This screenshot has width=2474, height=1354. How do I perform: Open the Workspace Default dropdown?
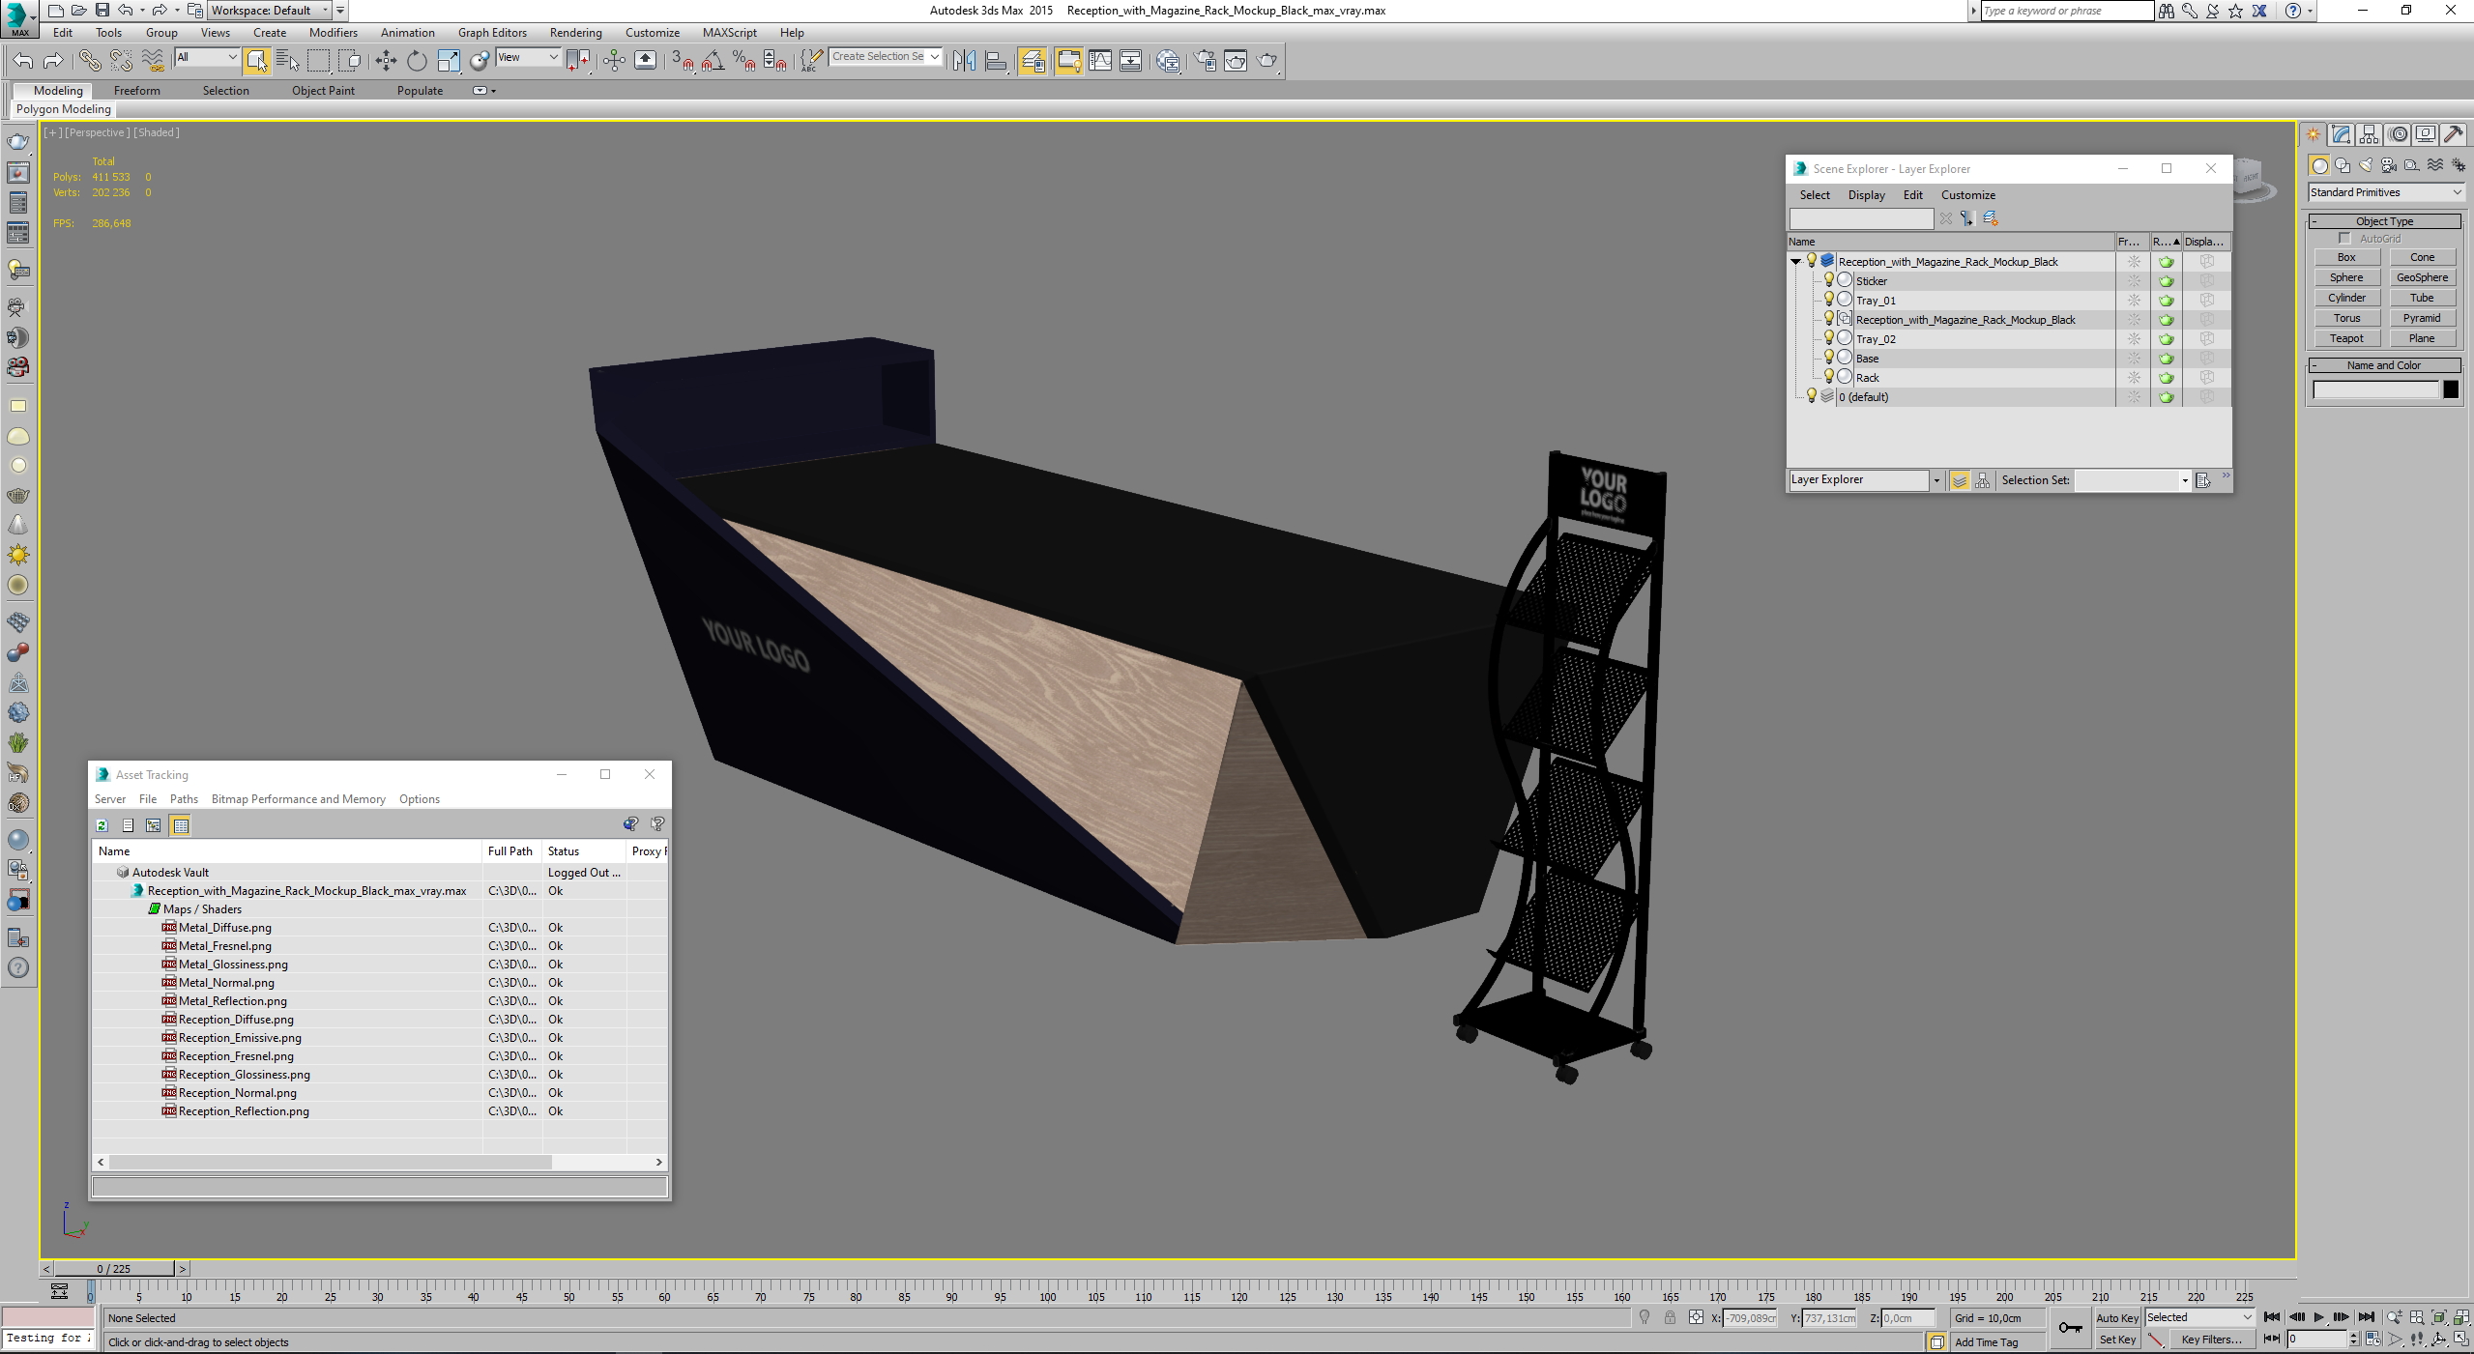(x=270, y=11)
